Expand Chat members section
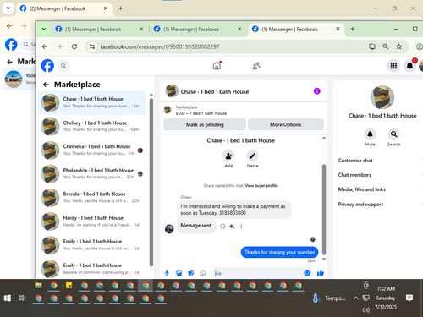 380,175
